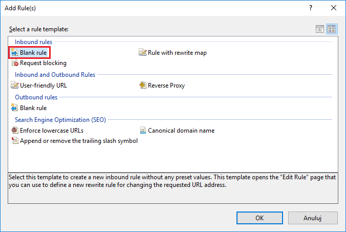Pick the Enforce lowercase URLs icon

coord(15,130)
